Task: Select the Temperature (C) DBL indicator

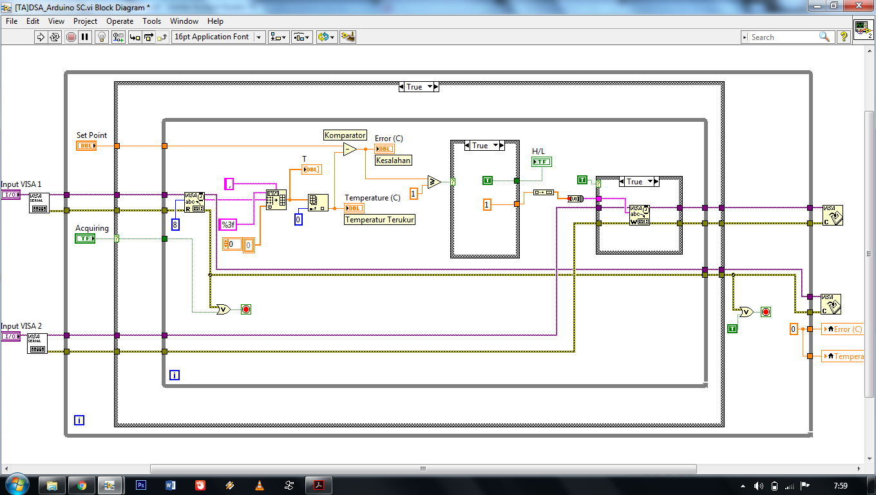Action: (x=354, y=208)
